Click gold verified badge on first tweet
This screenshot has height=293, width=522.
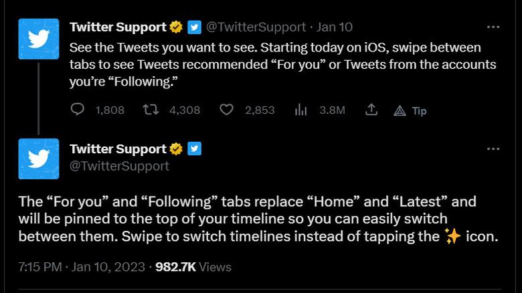click(177, 27)
